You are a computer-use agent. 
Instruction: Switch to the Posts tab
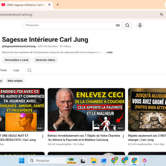tap(3, 70)
